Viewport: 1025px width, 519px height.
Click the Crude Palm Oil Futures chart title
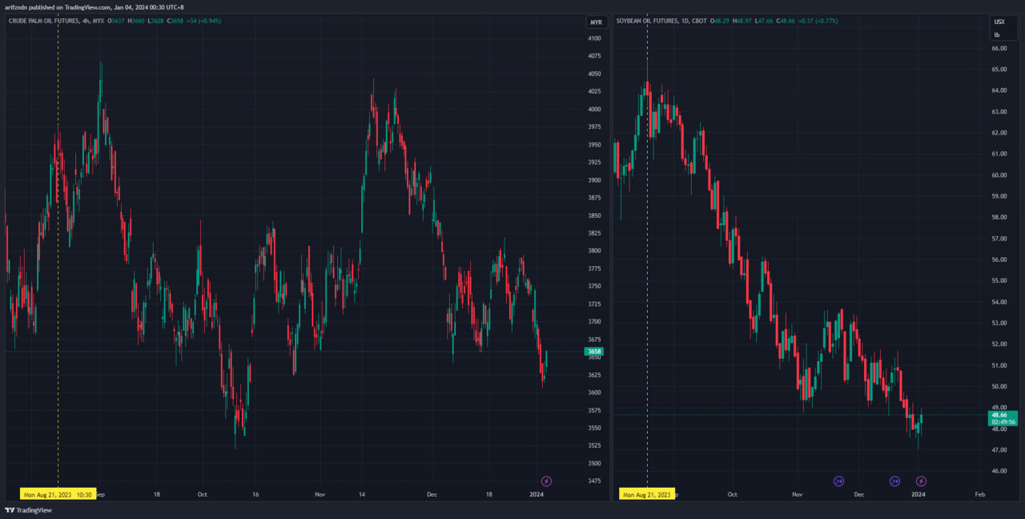[x=44, y=21]
